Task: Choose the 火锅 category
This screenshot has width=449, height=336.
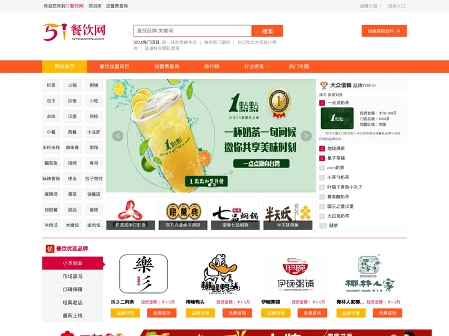Action: pyautogui.click(x=72, y=85)
